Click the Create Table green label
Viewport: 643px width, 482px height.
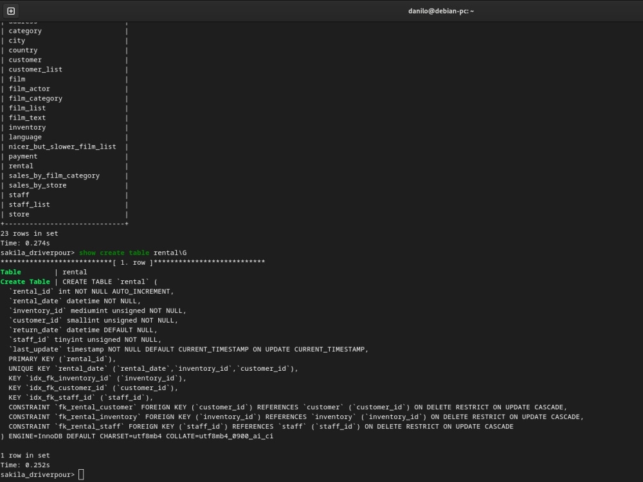pos(25,281)
